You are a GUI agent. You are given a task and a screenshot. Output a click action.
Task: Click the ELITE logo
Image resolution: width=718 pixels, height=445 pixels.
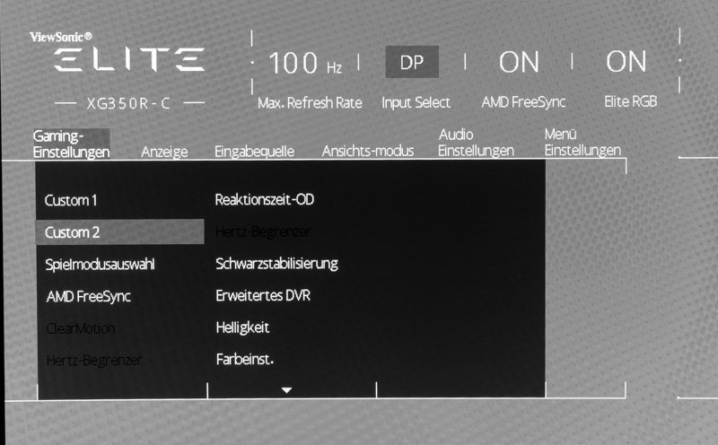coord(129,59)
